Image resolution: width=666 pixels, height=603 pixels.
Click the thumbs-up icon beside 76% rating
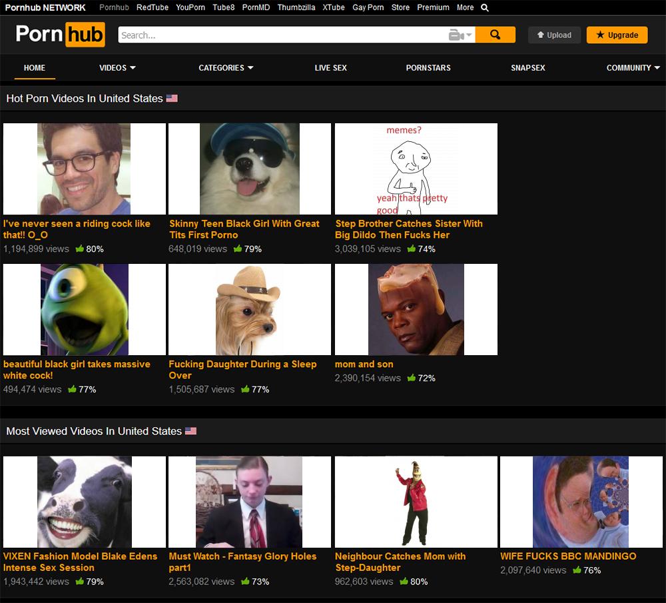click(x=577, y=570)
